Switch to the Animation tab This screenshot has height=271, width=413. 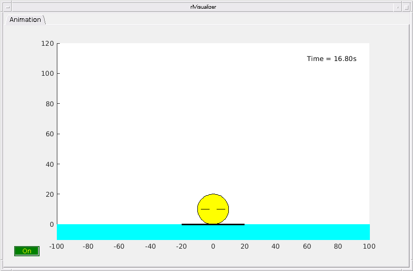(x=25, y=20)
